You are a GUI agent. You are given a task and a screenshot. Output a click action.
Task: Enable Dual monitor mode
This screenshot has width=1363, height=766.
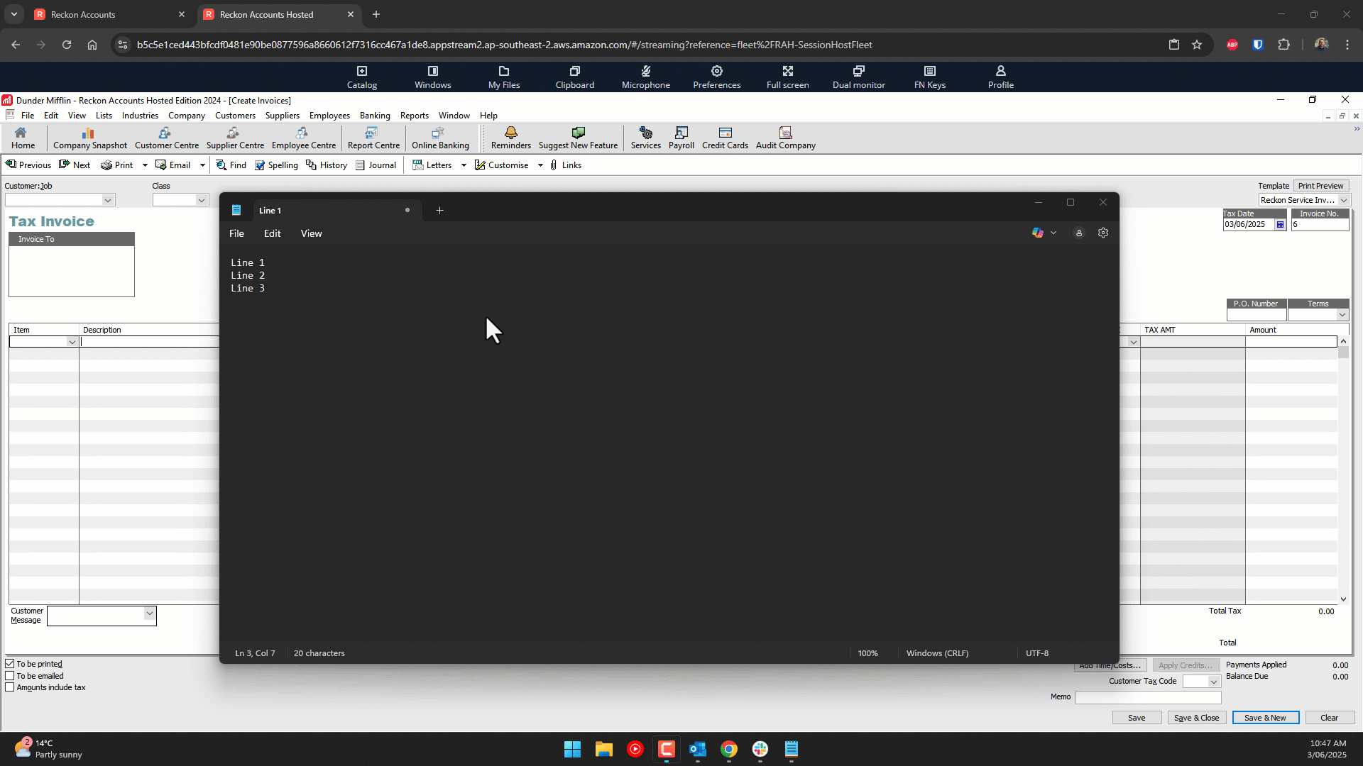(858, 77)
